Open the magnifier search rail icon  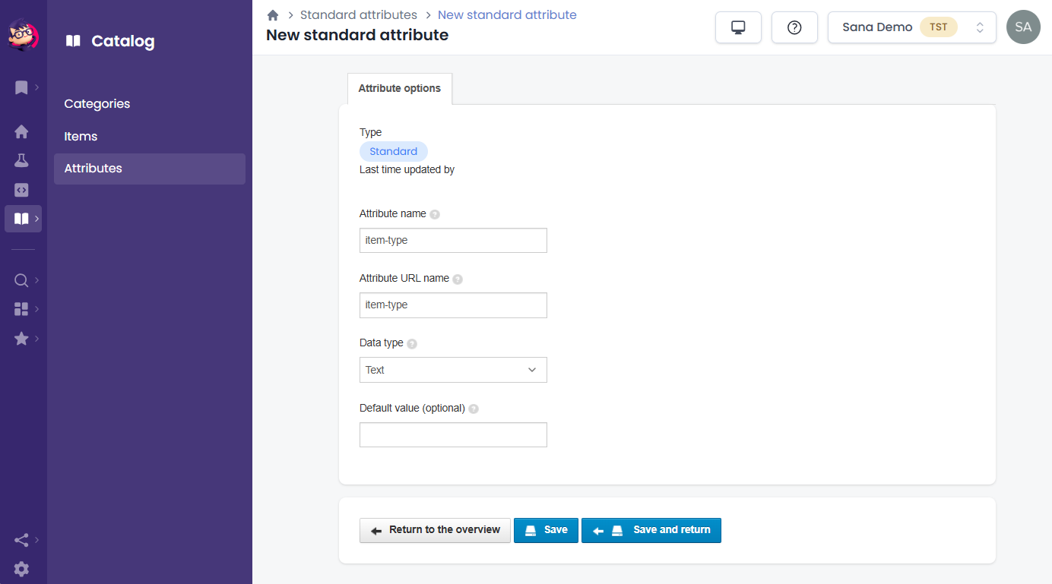[x=21, y=280]
